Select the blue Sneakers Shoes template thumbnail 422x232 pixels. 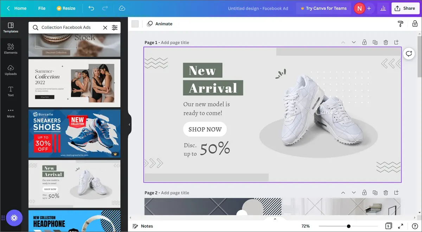click(74, 133)
